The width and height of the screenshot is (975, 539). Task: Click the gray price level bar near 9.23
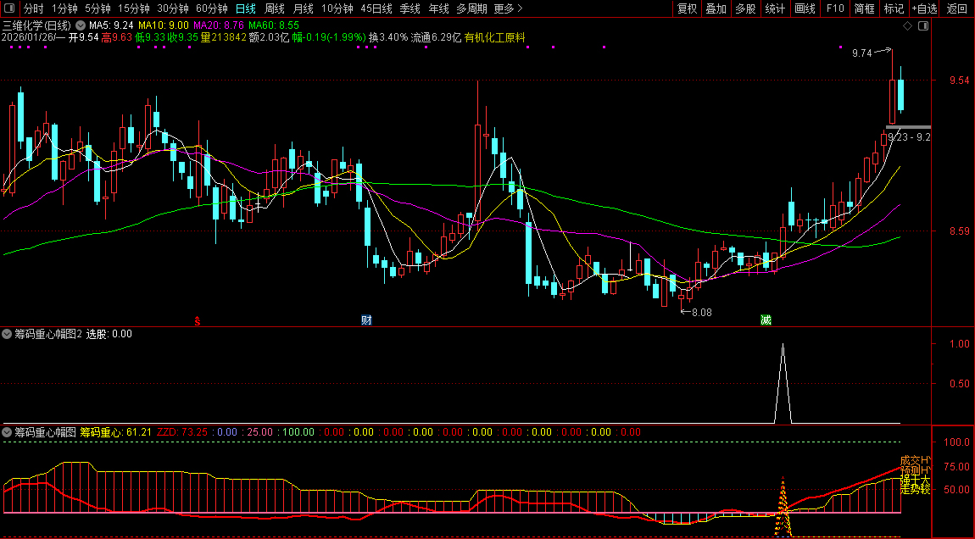click(907, 127)
